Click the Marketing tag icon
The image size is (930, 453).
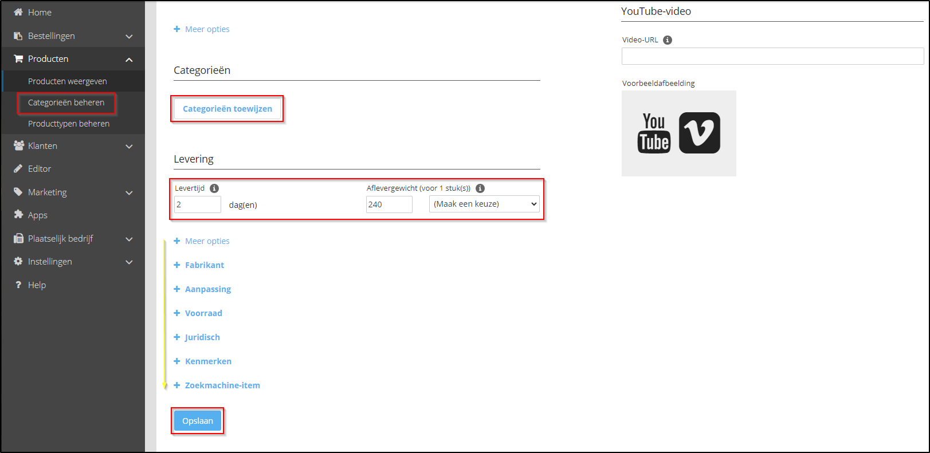[18, 192]
